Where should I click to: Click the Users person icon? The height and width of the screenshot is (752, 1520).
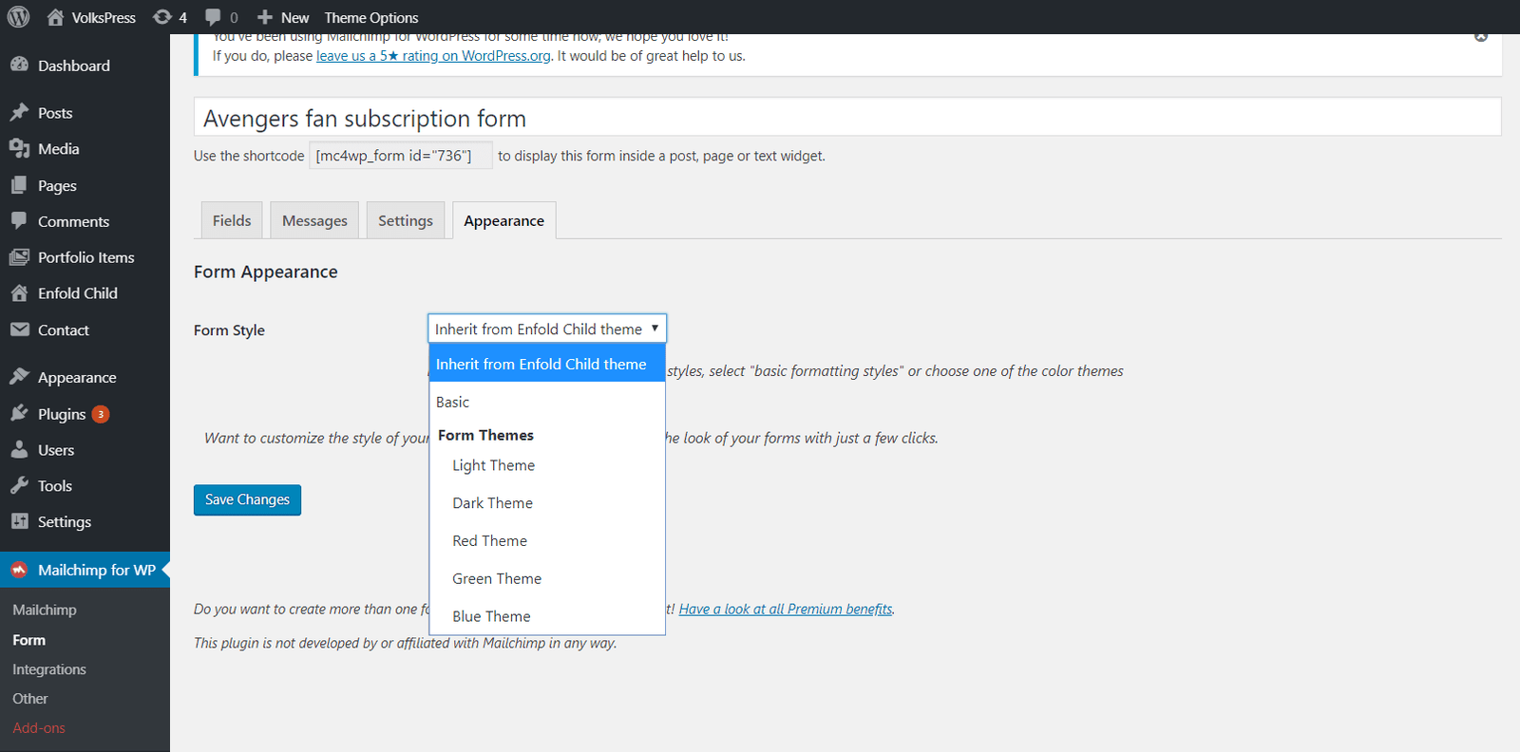pyautogui.click(x=19, y=449)
